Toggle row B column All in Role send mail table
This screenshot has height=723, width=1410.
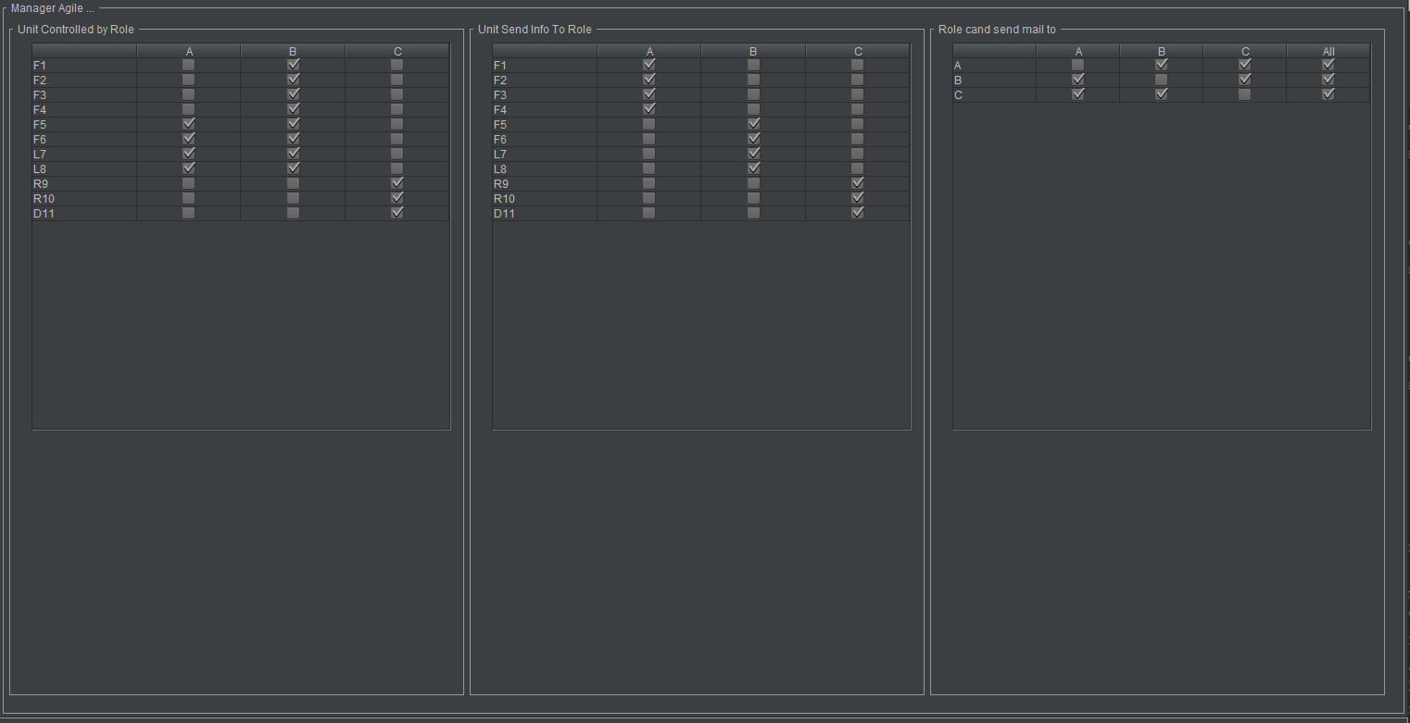click(1328, 81)
